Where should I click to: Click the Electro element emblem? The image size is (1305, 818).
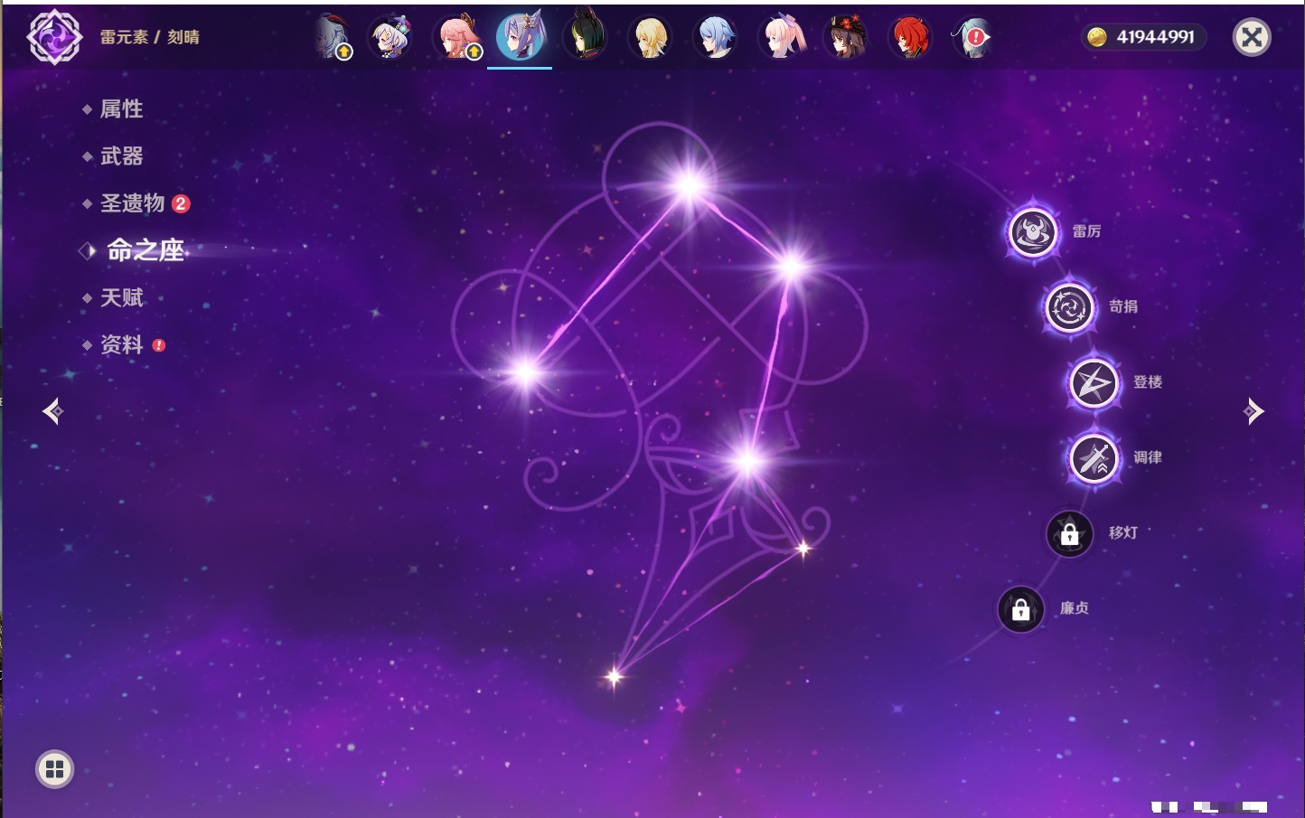click(x=54, y=37)
